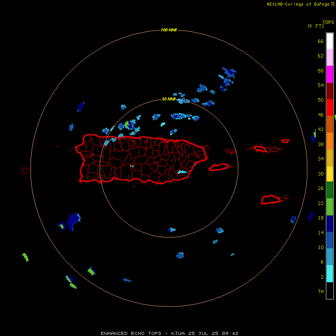336x336 pixels.
Task: Click the St. Croix island outline
Action: click(x=274, y=200)
